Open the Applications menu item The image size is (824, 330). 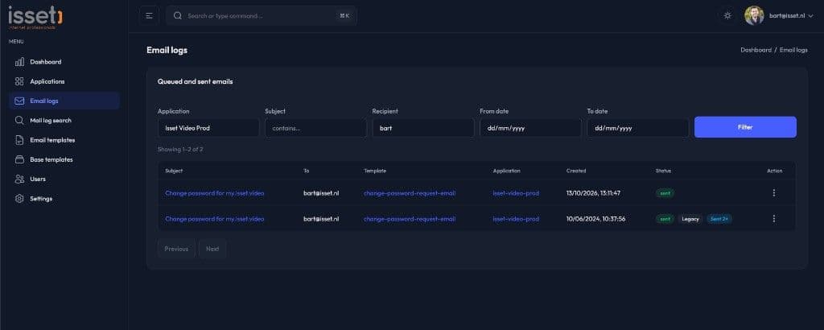tap(64, 81)
